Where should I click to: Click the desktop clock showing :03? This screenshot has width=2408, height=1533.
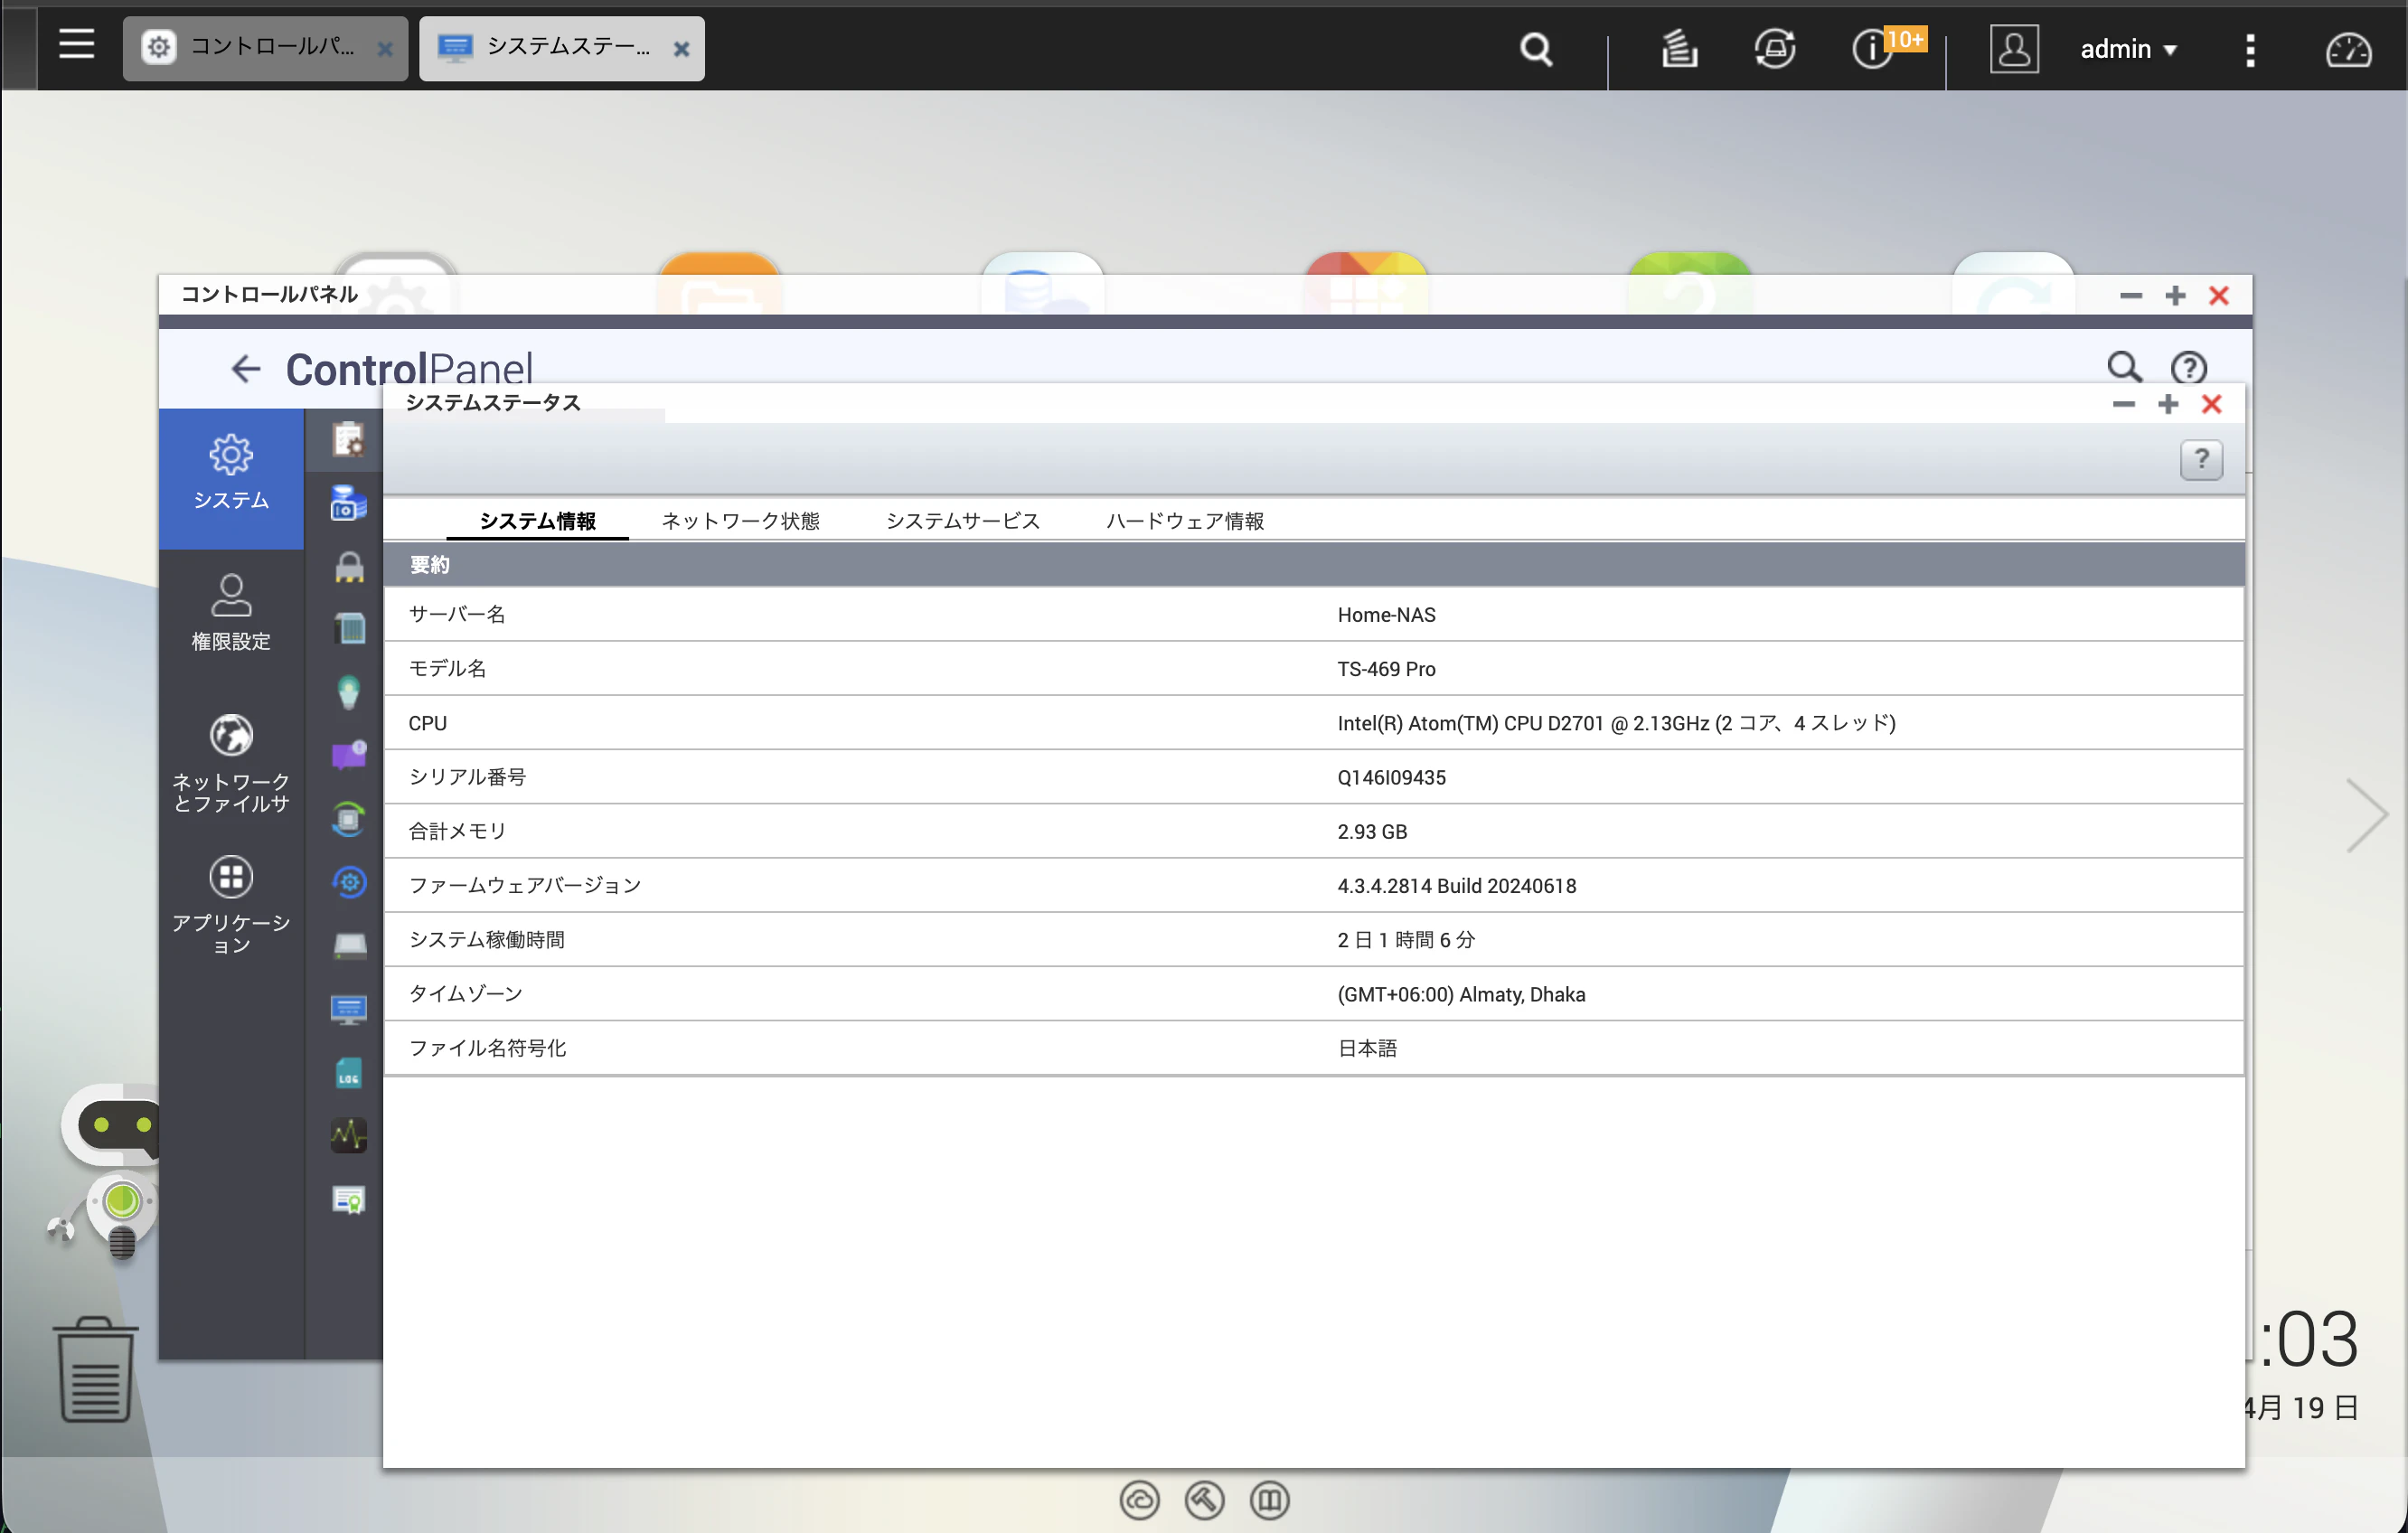[2308, 1340]
